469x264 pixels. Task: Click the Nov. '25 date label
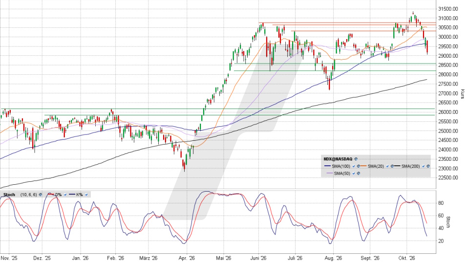(x=9, y=258)
